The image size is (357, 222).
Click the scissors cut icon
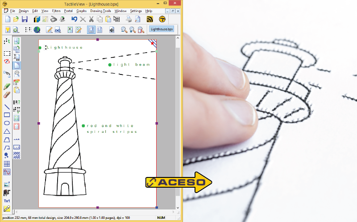(91, 19)
